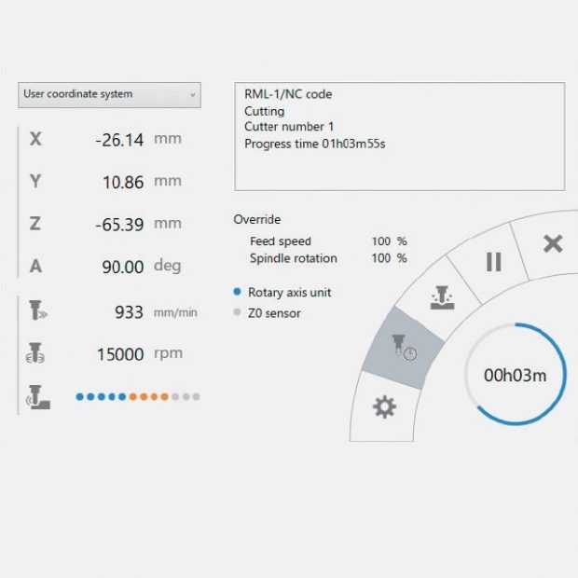Click the Spindle rotation override 100 %
Viewport: 578px width, 578px height.
(x=389, y=258)
